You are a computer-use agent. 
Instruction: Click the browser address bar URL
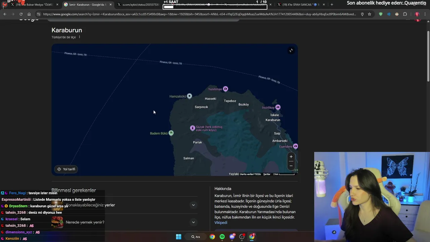point(200,14)
